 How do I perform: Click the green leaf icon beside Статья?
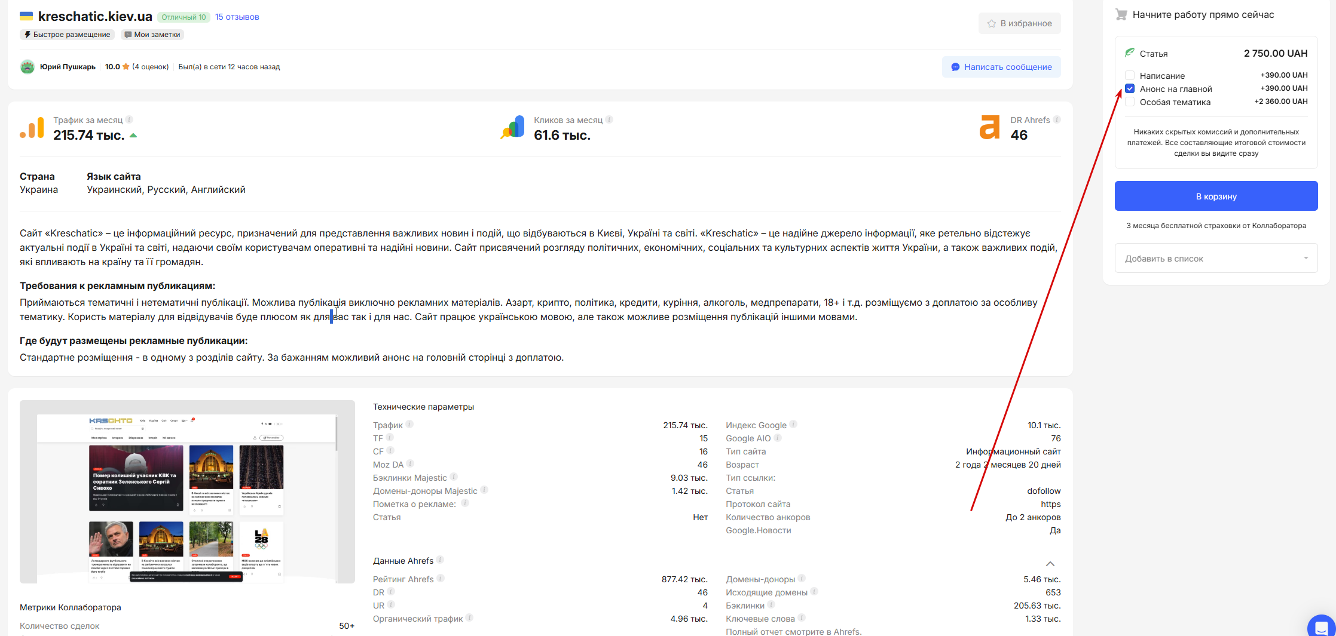point(1130,53)
